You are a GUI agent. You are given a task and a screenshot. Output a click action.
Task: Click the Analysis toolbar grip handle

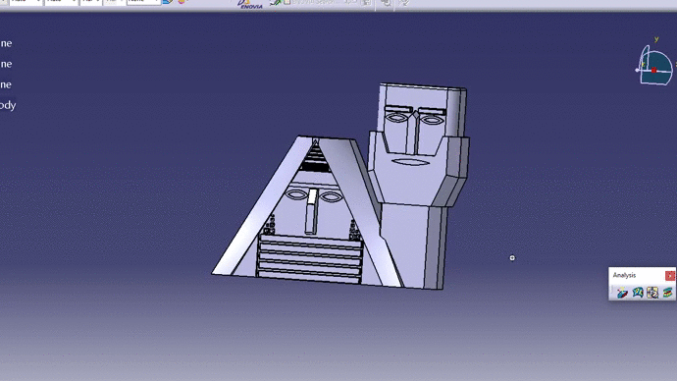pyautogui.click(x=612, y=293)
